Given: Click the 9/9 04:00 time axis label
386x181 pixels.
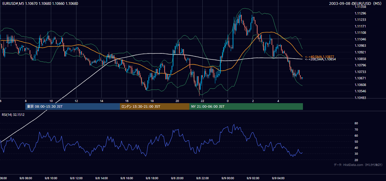Looking at the screenshot, I should click(x=278, y=178).
